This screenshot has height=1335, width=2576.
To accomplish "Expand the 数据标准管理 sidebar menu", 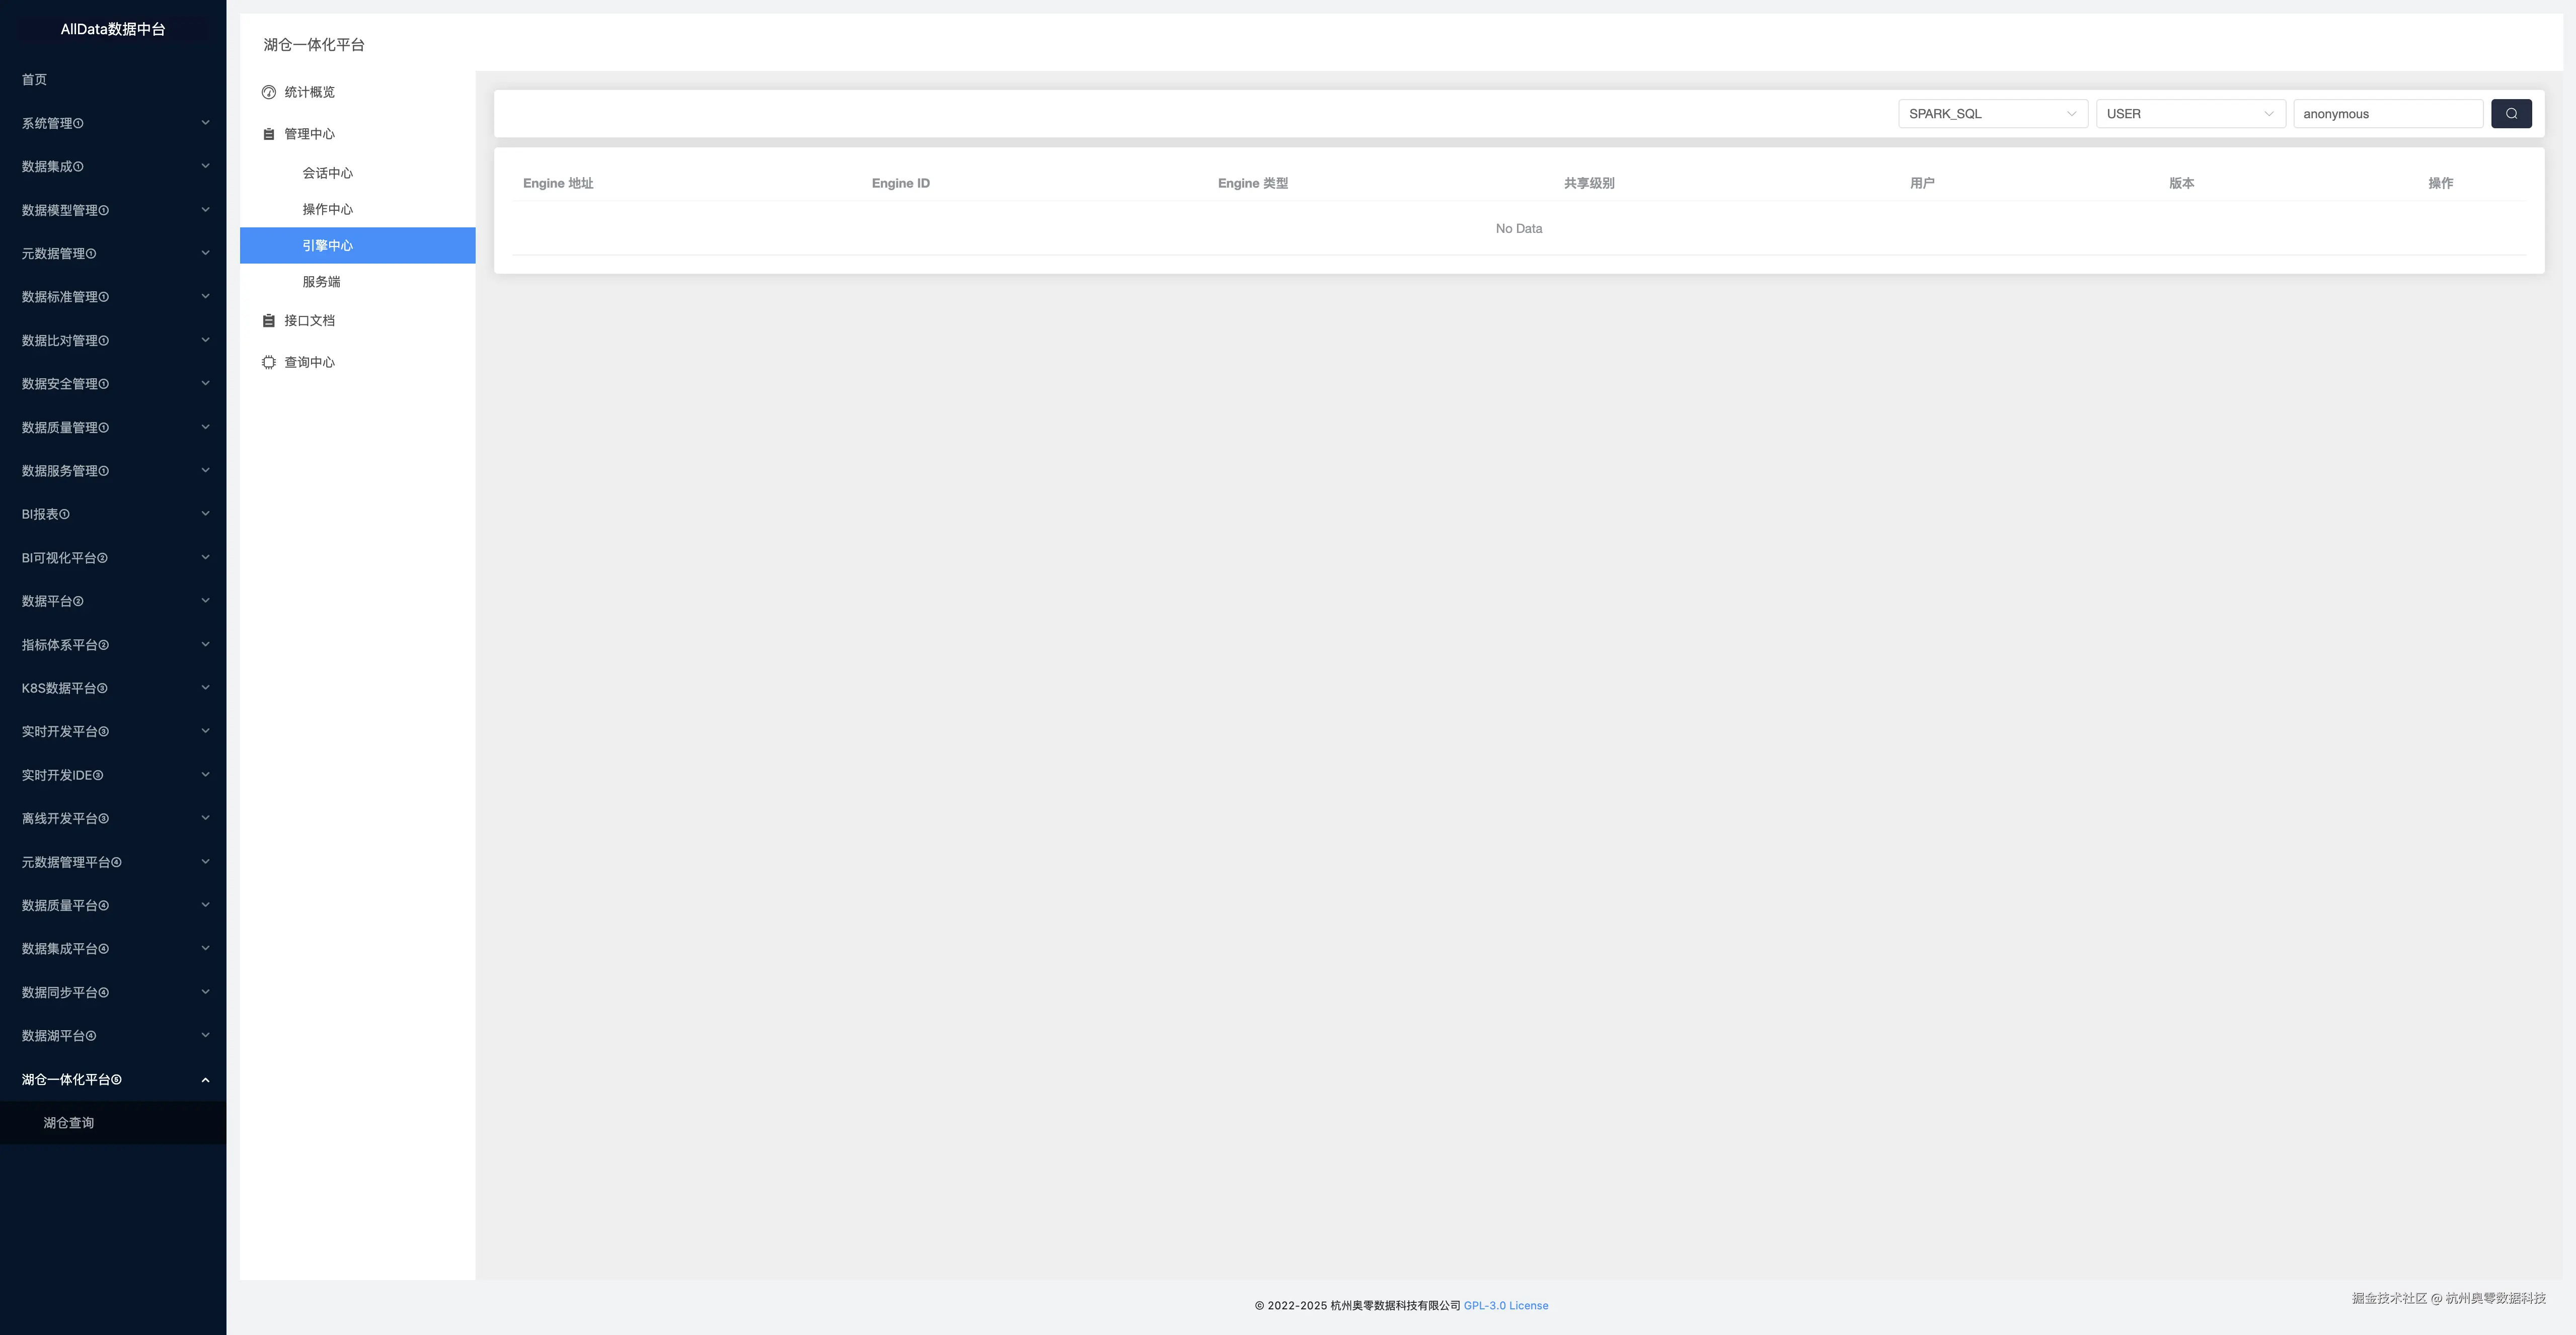I will click(113, 297).
